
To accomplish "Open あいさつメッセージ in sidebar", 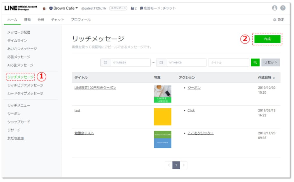I will [x=22, y=49].
